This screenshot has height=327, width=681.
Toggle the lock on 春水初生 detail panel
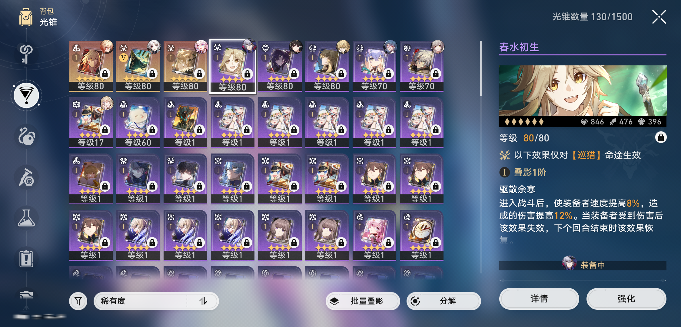(x=661, y=138)
